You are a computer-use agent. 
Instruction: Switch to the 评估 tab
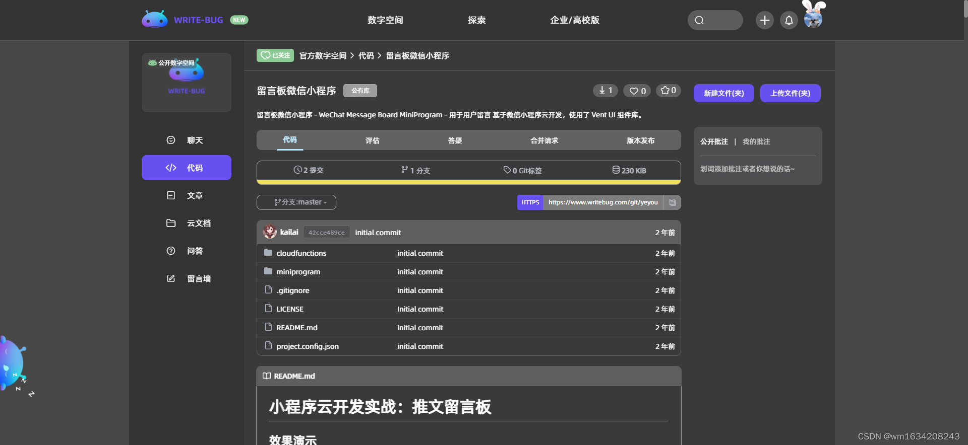pos(373,140)
